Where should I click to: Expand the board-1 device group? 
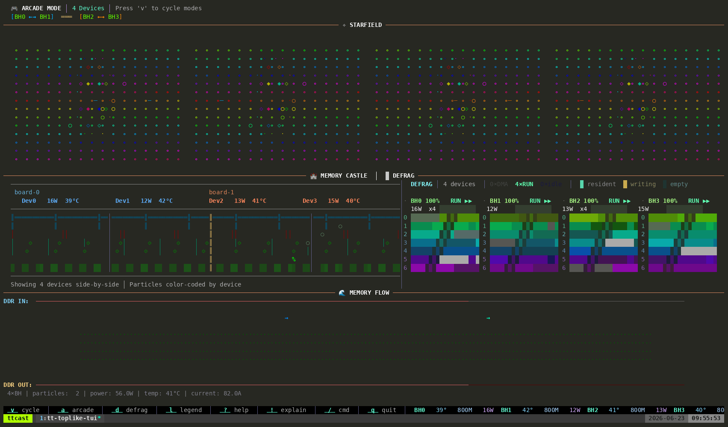(221, 193)
